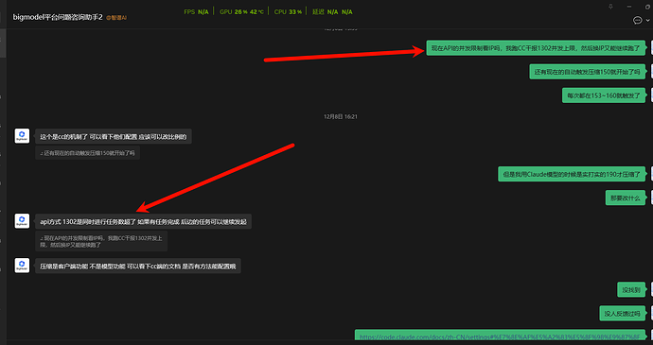Select the GPU 26% 42°C overlay reading

point(241,12)
